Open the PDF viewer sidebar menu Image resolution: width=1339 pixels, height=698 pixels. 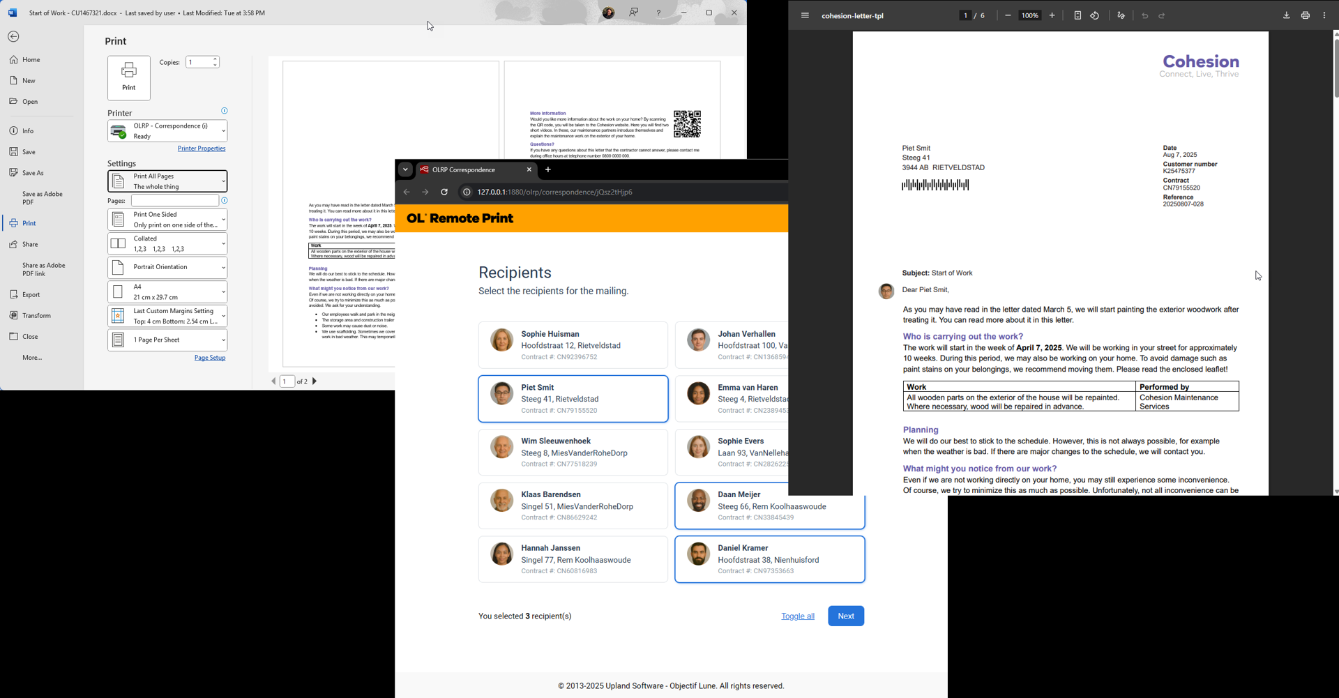point(805,15)
